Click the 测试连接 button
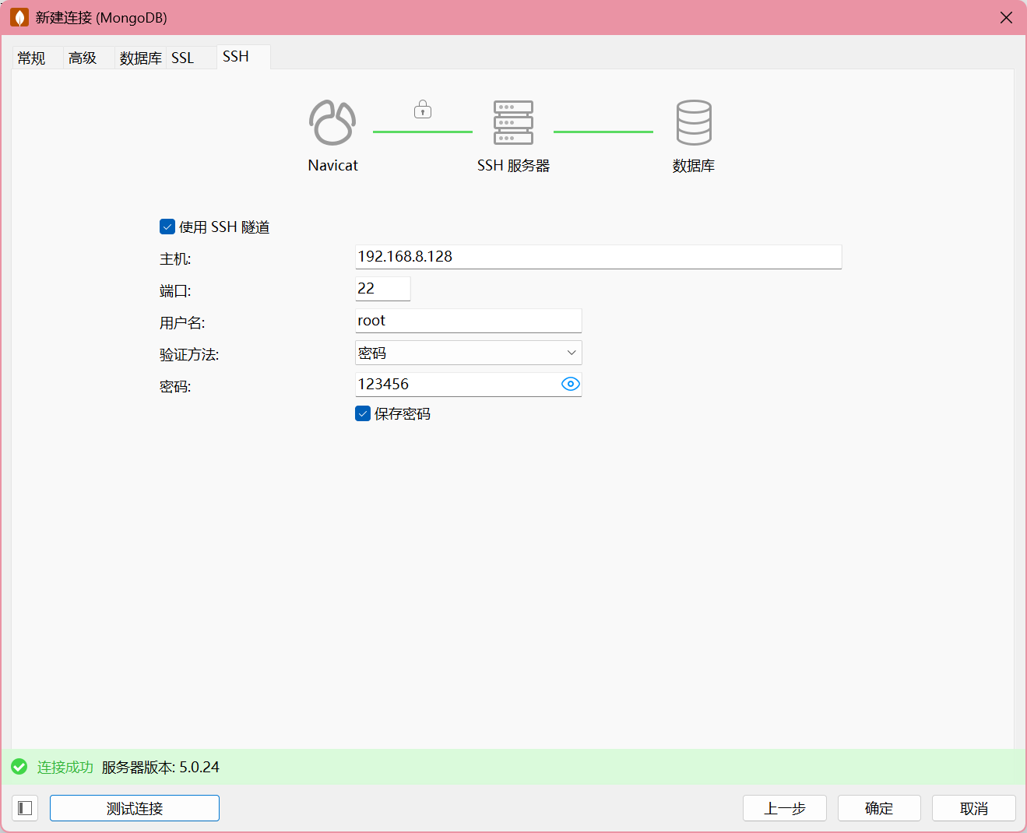This screenshot has width=1027, height=833. [135, 808]
